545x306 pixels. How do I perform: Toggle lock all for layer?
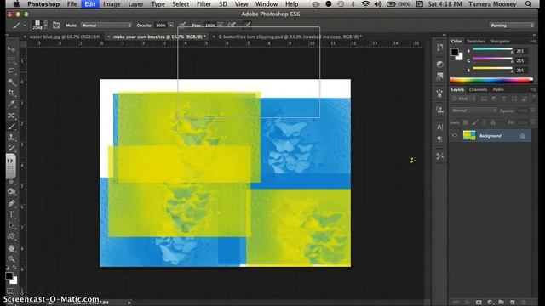pos(493,122)
